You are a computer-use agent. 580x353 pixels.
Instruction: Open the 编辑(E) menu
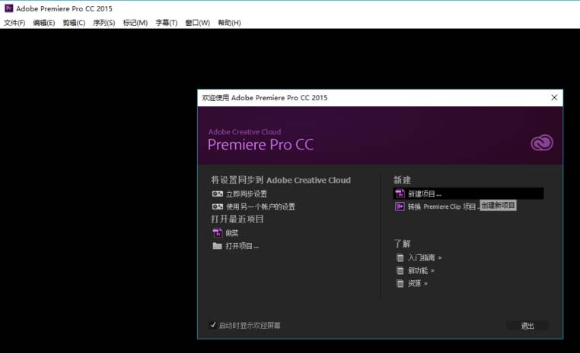point(44,23)
